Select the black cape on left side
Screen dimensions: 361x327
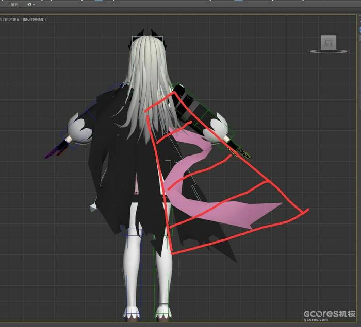(106, 170)
